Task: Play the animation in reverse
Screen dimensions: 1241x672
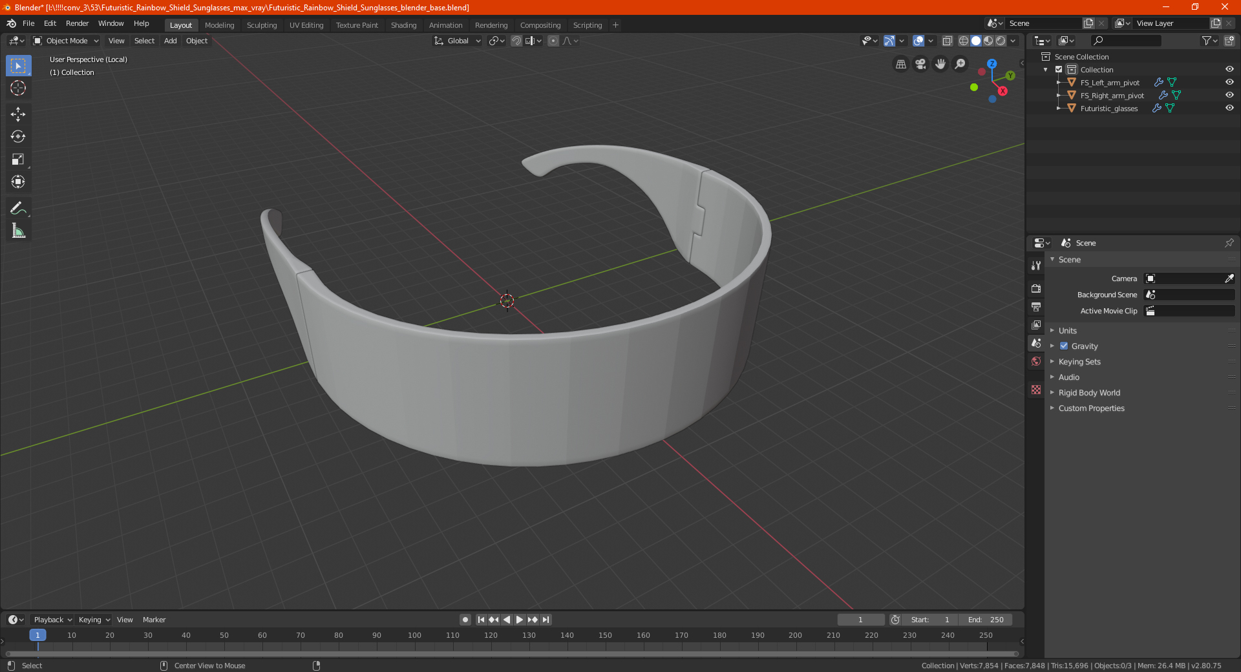Action: pos(507,620)
